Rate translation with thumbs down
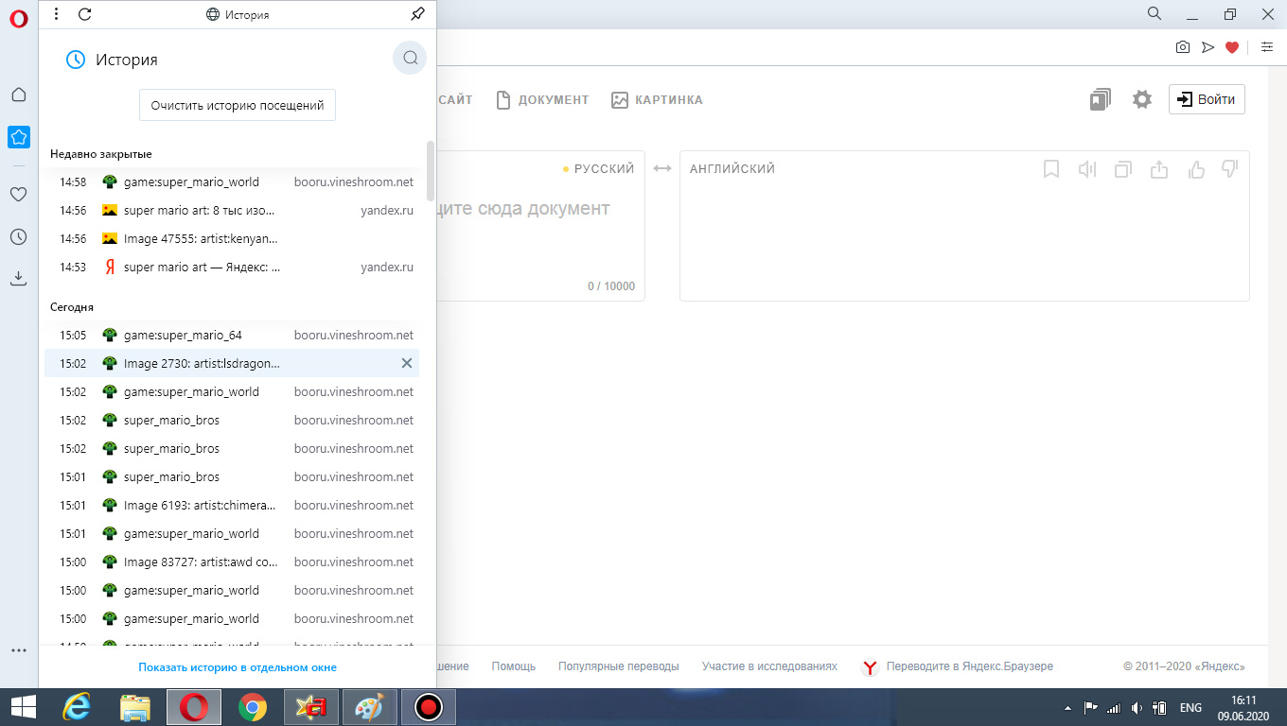This screenshot has height=726, width=1287. (x=1230, y=169)
